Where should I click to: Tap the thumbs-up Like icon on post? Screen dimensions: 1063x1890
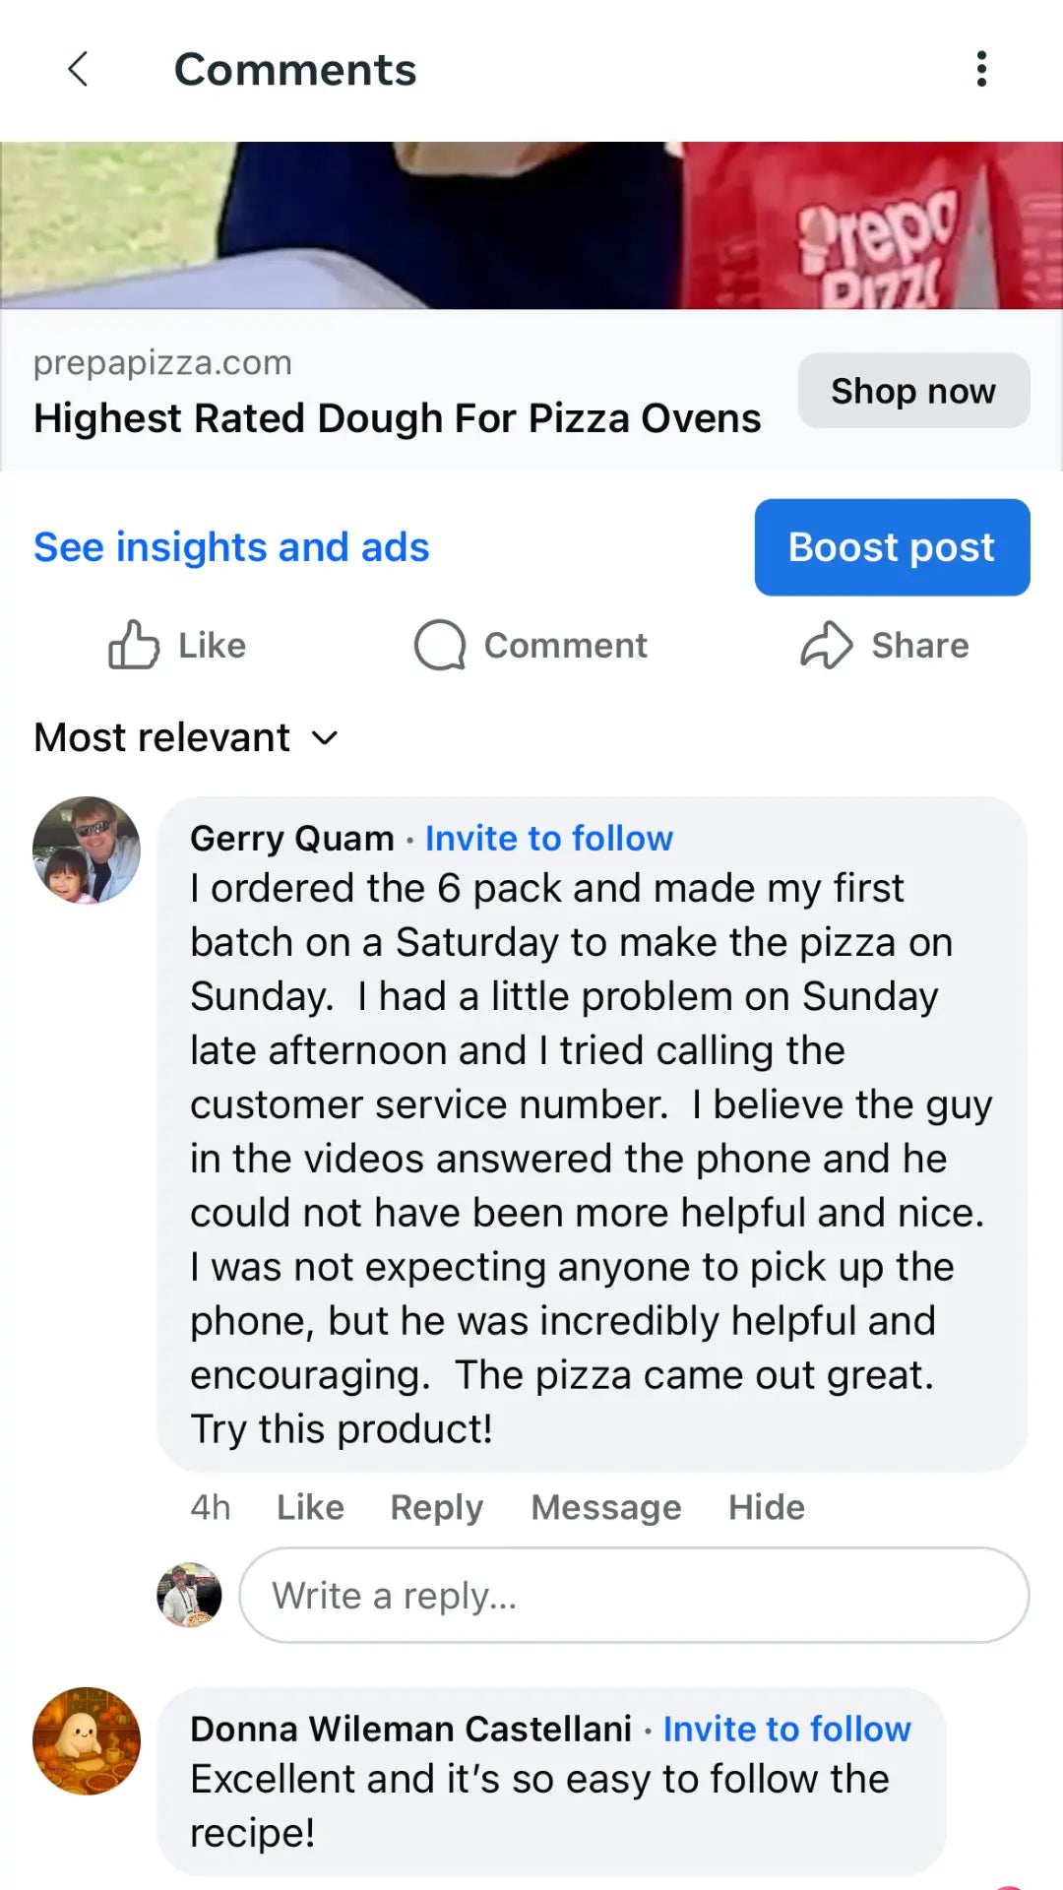click(134, 646)
